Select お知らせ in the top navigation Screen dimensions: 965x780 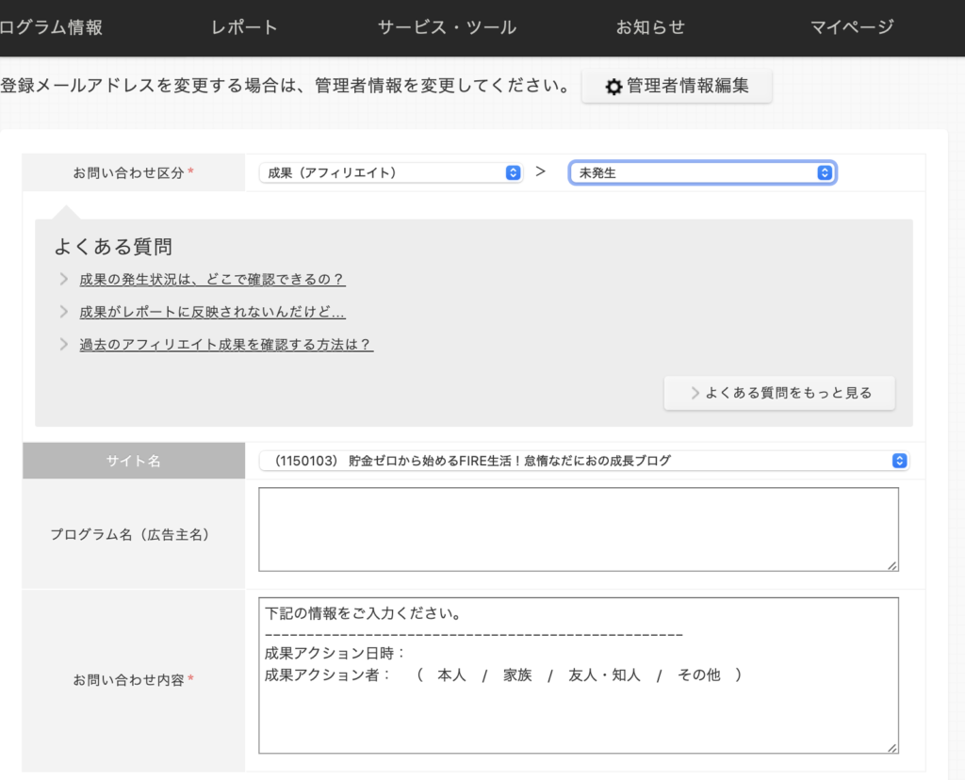point(650,27)
